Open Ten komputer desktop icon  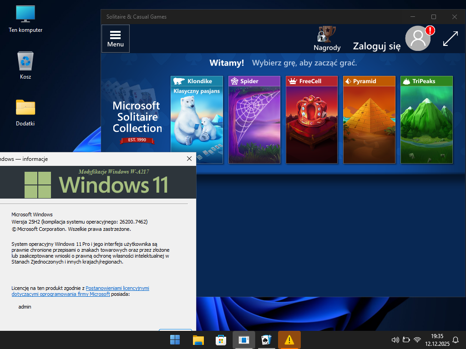coord(25,19)
